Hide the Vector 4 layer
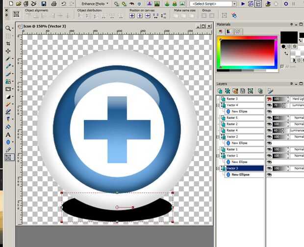The height and width of the screenshot is (247, 304). tap(269, 105)
